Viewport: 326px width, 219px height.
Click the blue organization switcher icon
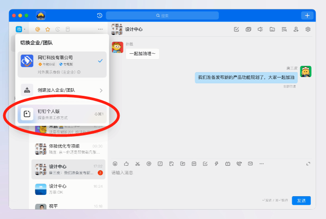[19, 29]
